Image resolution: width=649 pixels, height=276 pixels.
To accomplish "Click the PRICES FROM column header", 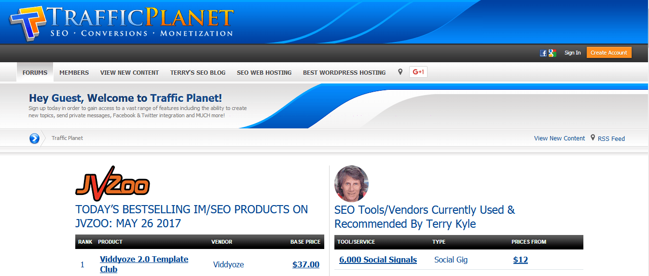I will [x=529, y=242].
